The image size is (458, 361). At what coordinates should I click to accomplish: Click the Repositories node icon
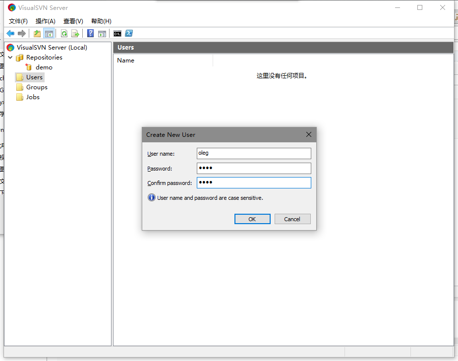[19, 58]
